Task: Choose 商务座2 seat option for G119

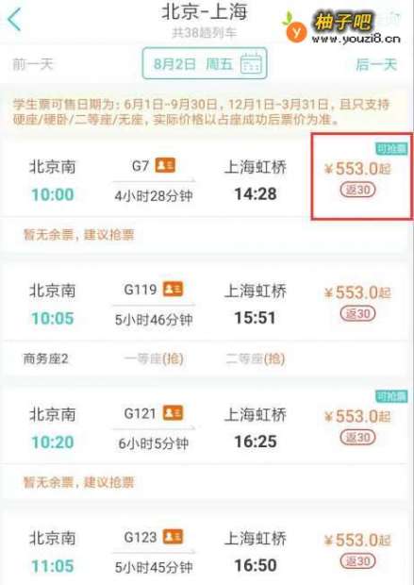Action: [x=45, y=359]
